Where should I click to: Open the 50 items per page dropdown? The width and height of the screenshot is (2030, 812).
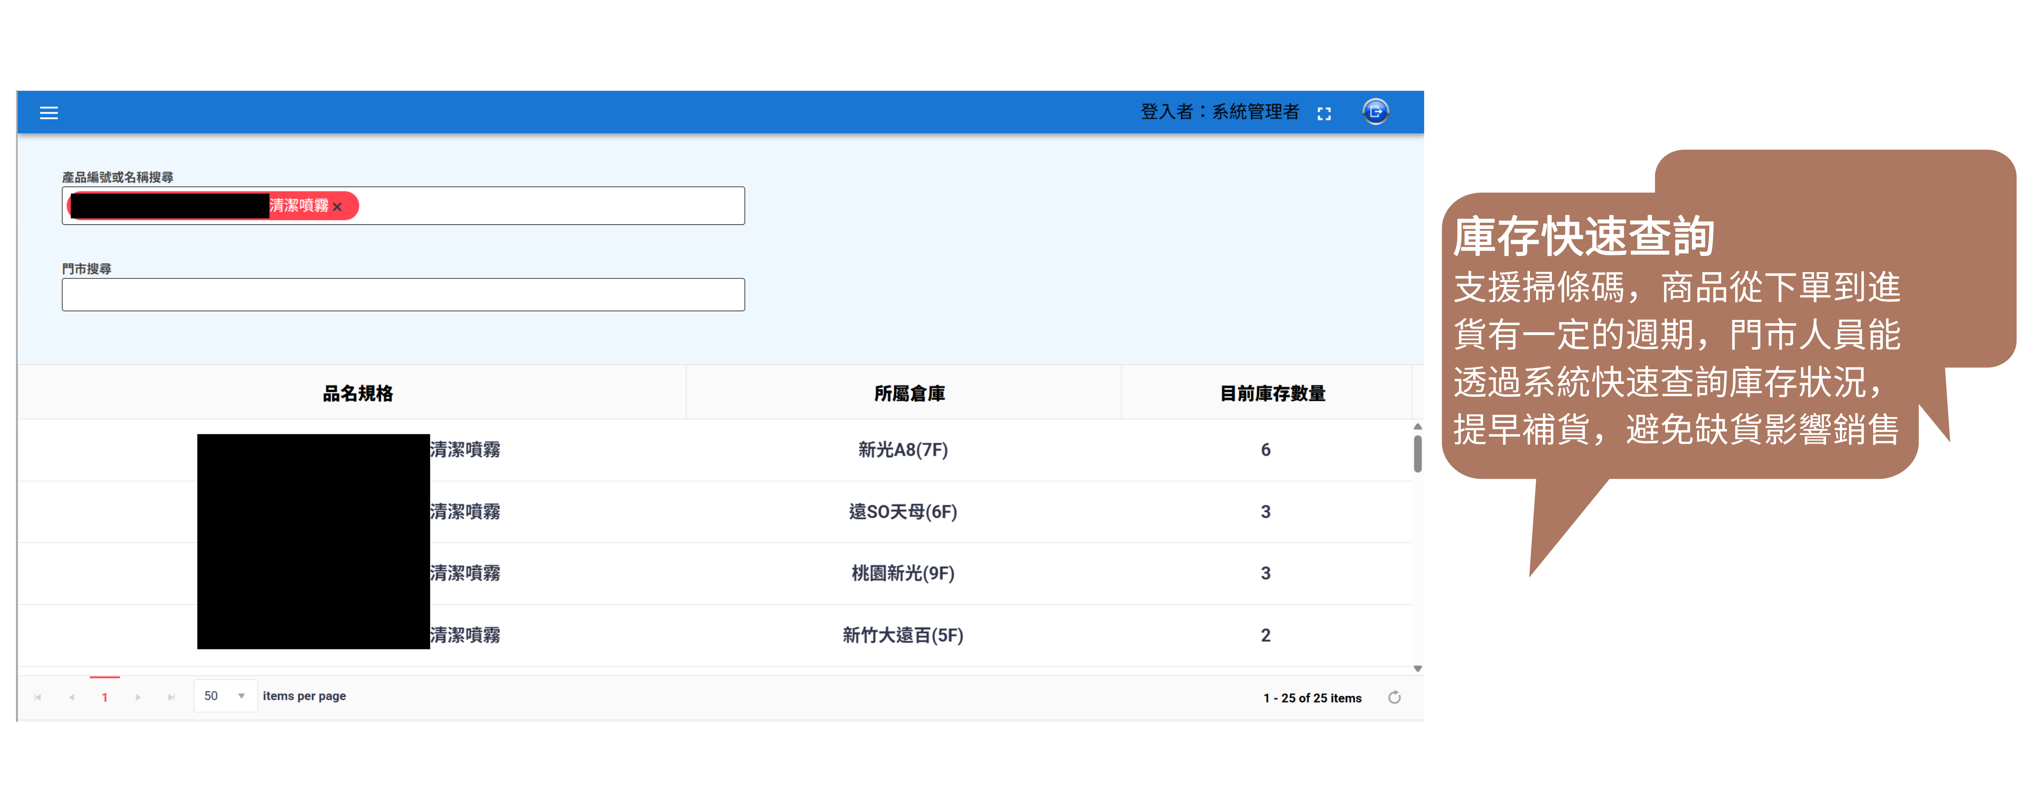click(225, 696)
